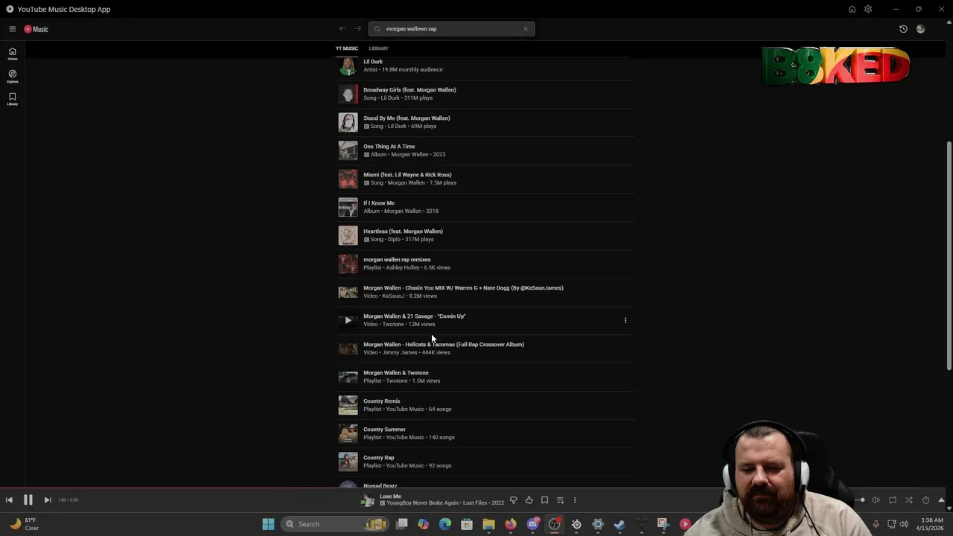The height and width of the screenshot is (536, 953).
Task: Open the weather widget showing 61°F
Action: tap(24, 524)
